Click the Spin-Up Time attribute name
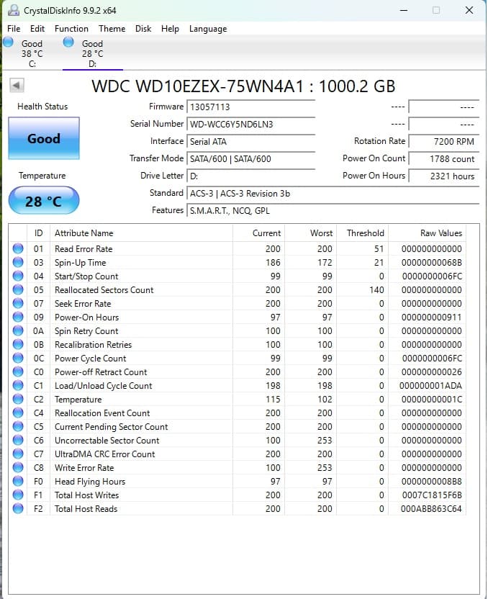488x599 pixels. click(80, 263)
